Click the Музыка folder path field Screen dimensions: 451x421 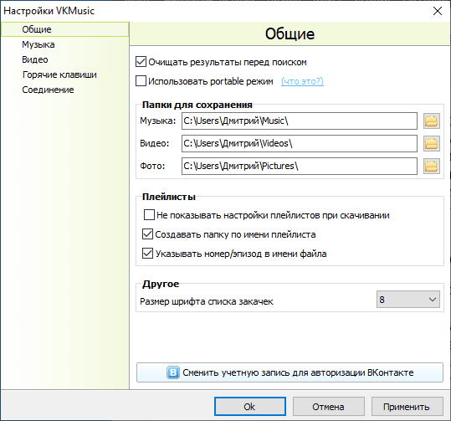300,121
